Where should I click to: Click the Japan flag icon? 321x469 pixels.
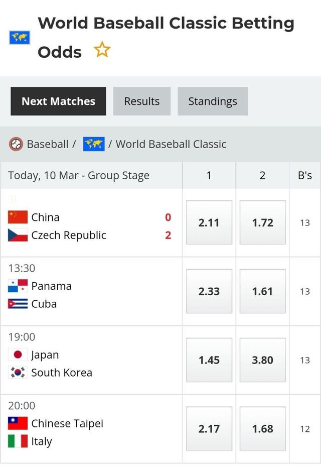point(18,355)
